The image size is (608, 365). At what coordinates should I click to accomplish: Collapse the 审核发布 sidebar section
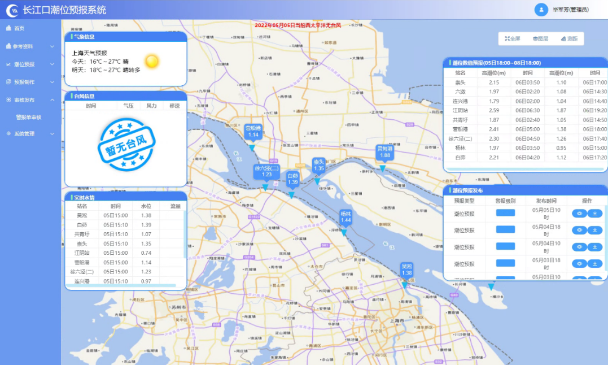click(30, 100)
